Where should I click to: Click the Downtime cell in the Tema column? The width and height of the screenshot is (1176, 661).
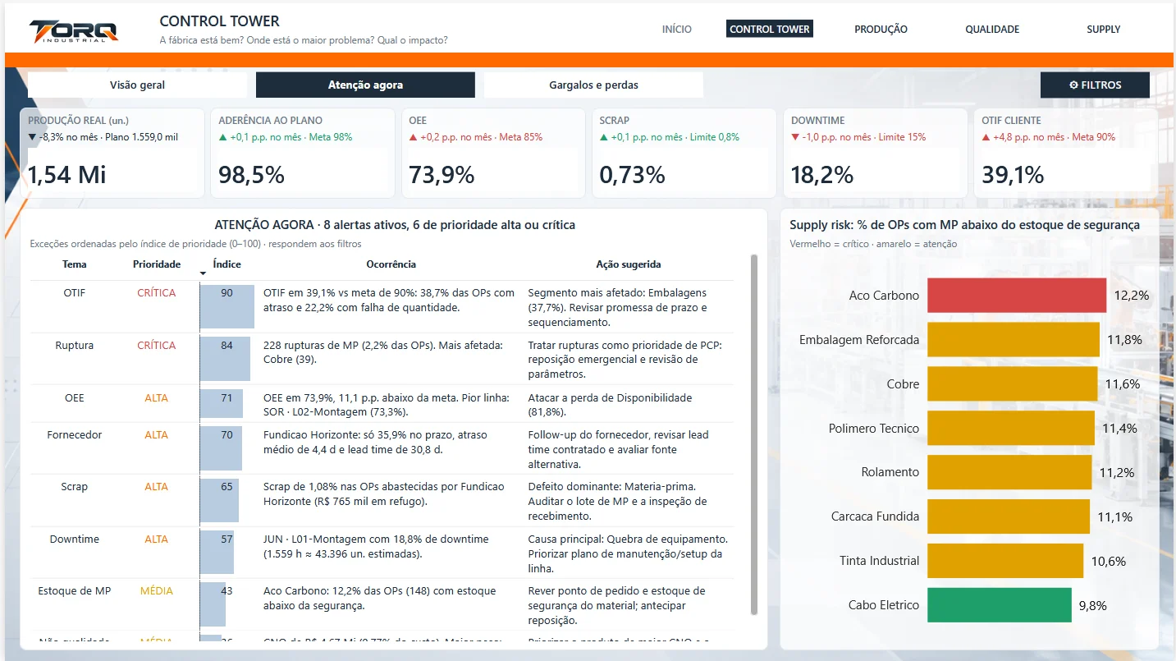(x=74, y=539)
